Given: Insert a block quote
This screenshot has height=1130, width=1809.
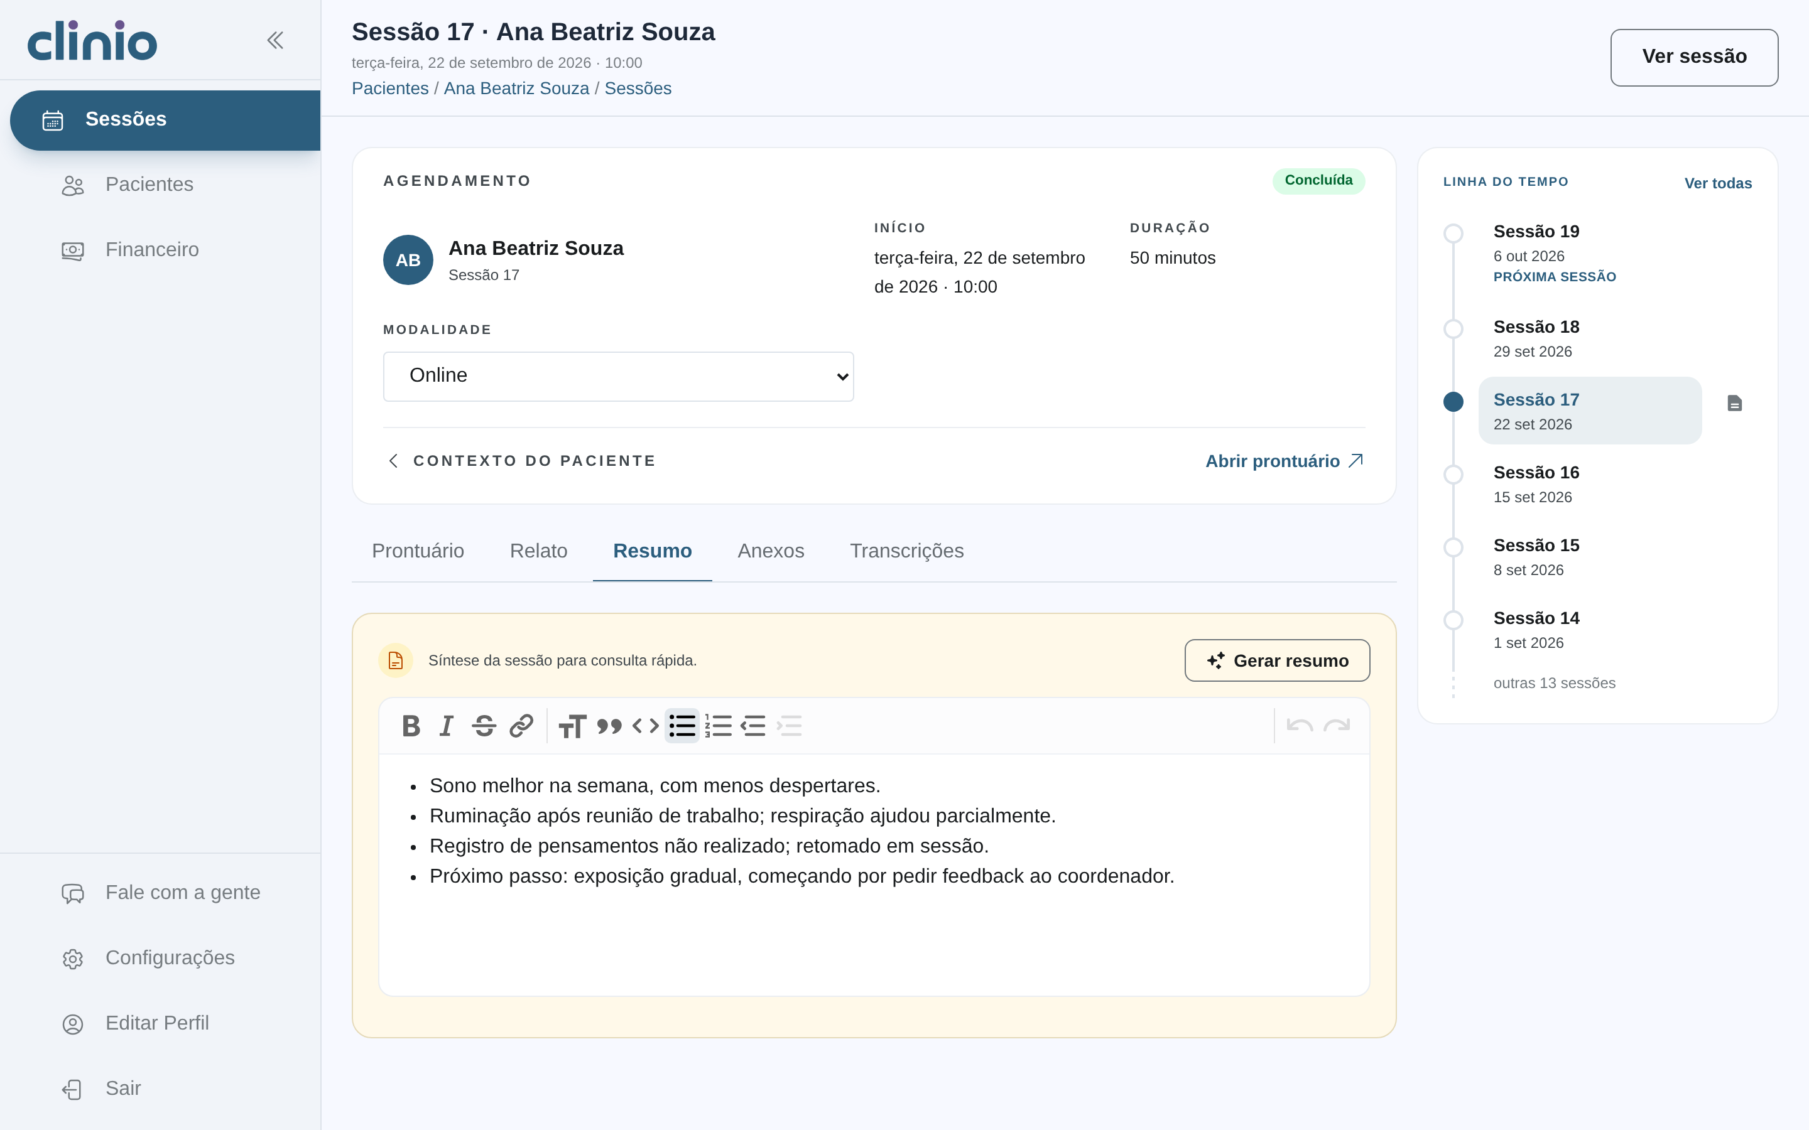Looking at the screenshot, I should pyautogui.click(x=609, y=726).
